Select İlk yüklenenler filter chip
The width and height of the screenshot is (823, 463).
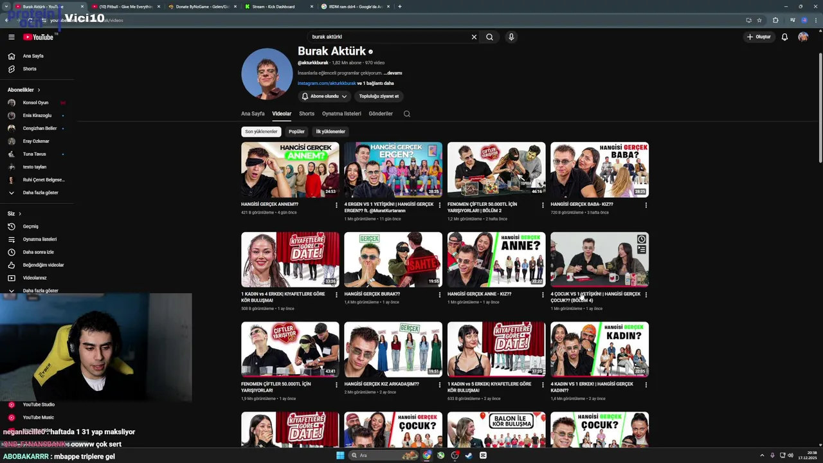[330, 132]
